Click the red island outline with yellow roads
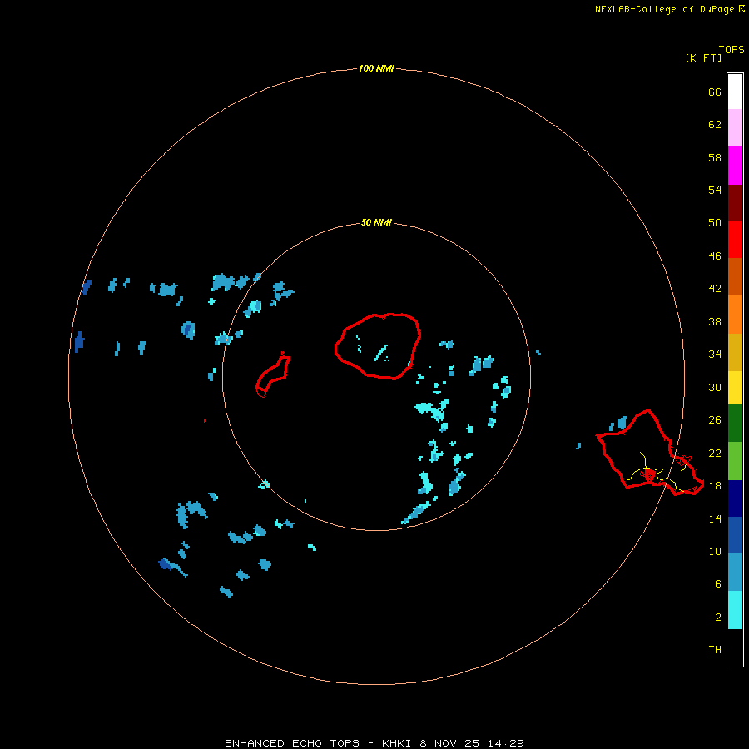 pos(650,453)
